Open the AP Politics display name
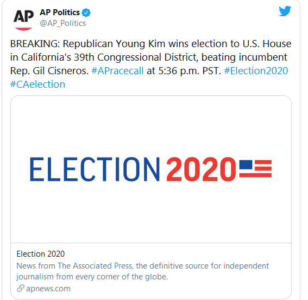308x300 pixels. pos(60,12)
